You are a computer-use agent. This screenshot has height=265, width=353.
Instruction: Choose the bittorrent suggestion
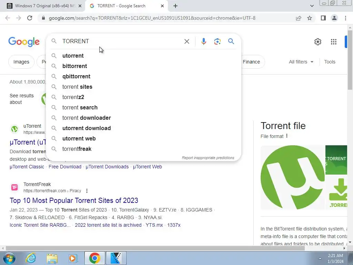(143, 66)
